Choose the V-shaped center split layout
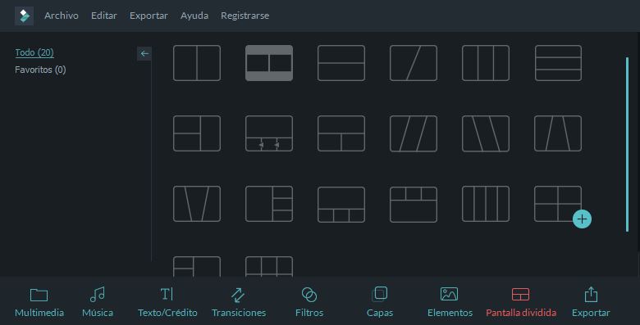 pos(197,204)
